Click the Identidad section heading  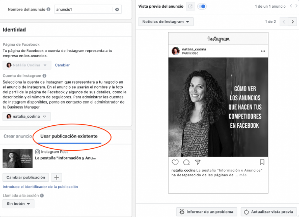click(x=14, y=30)
